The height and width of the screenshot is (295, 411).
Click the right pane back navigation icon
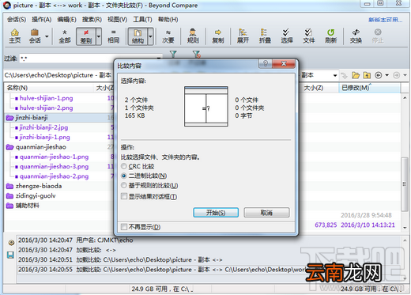tap(379, 76)
